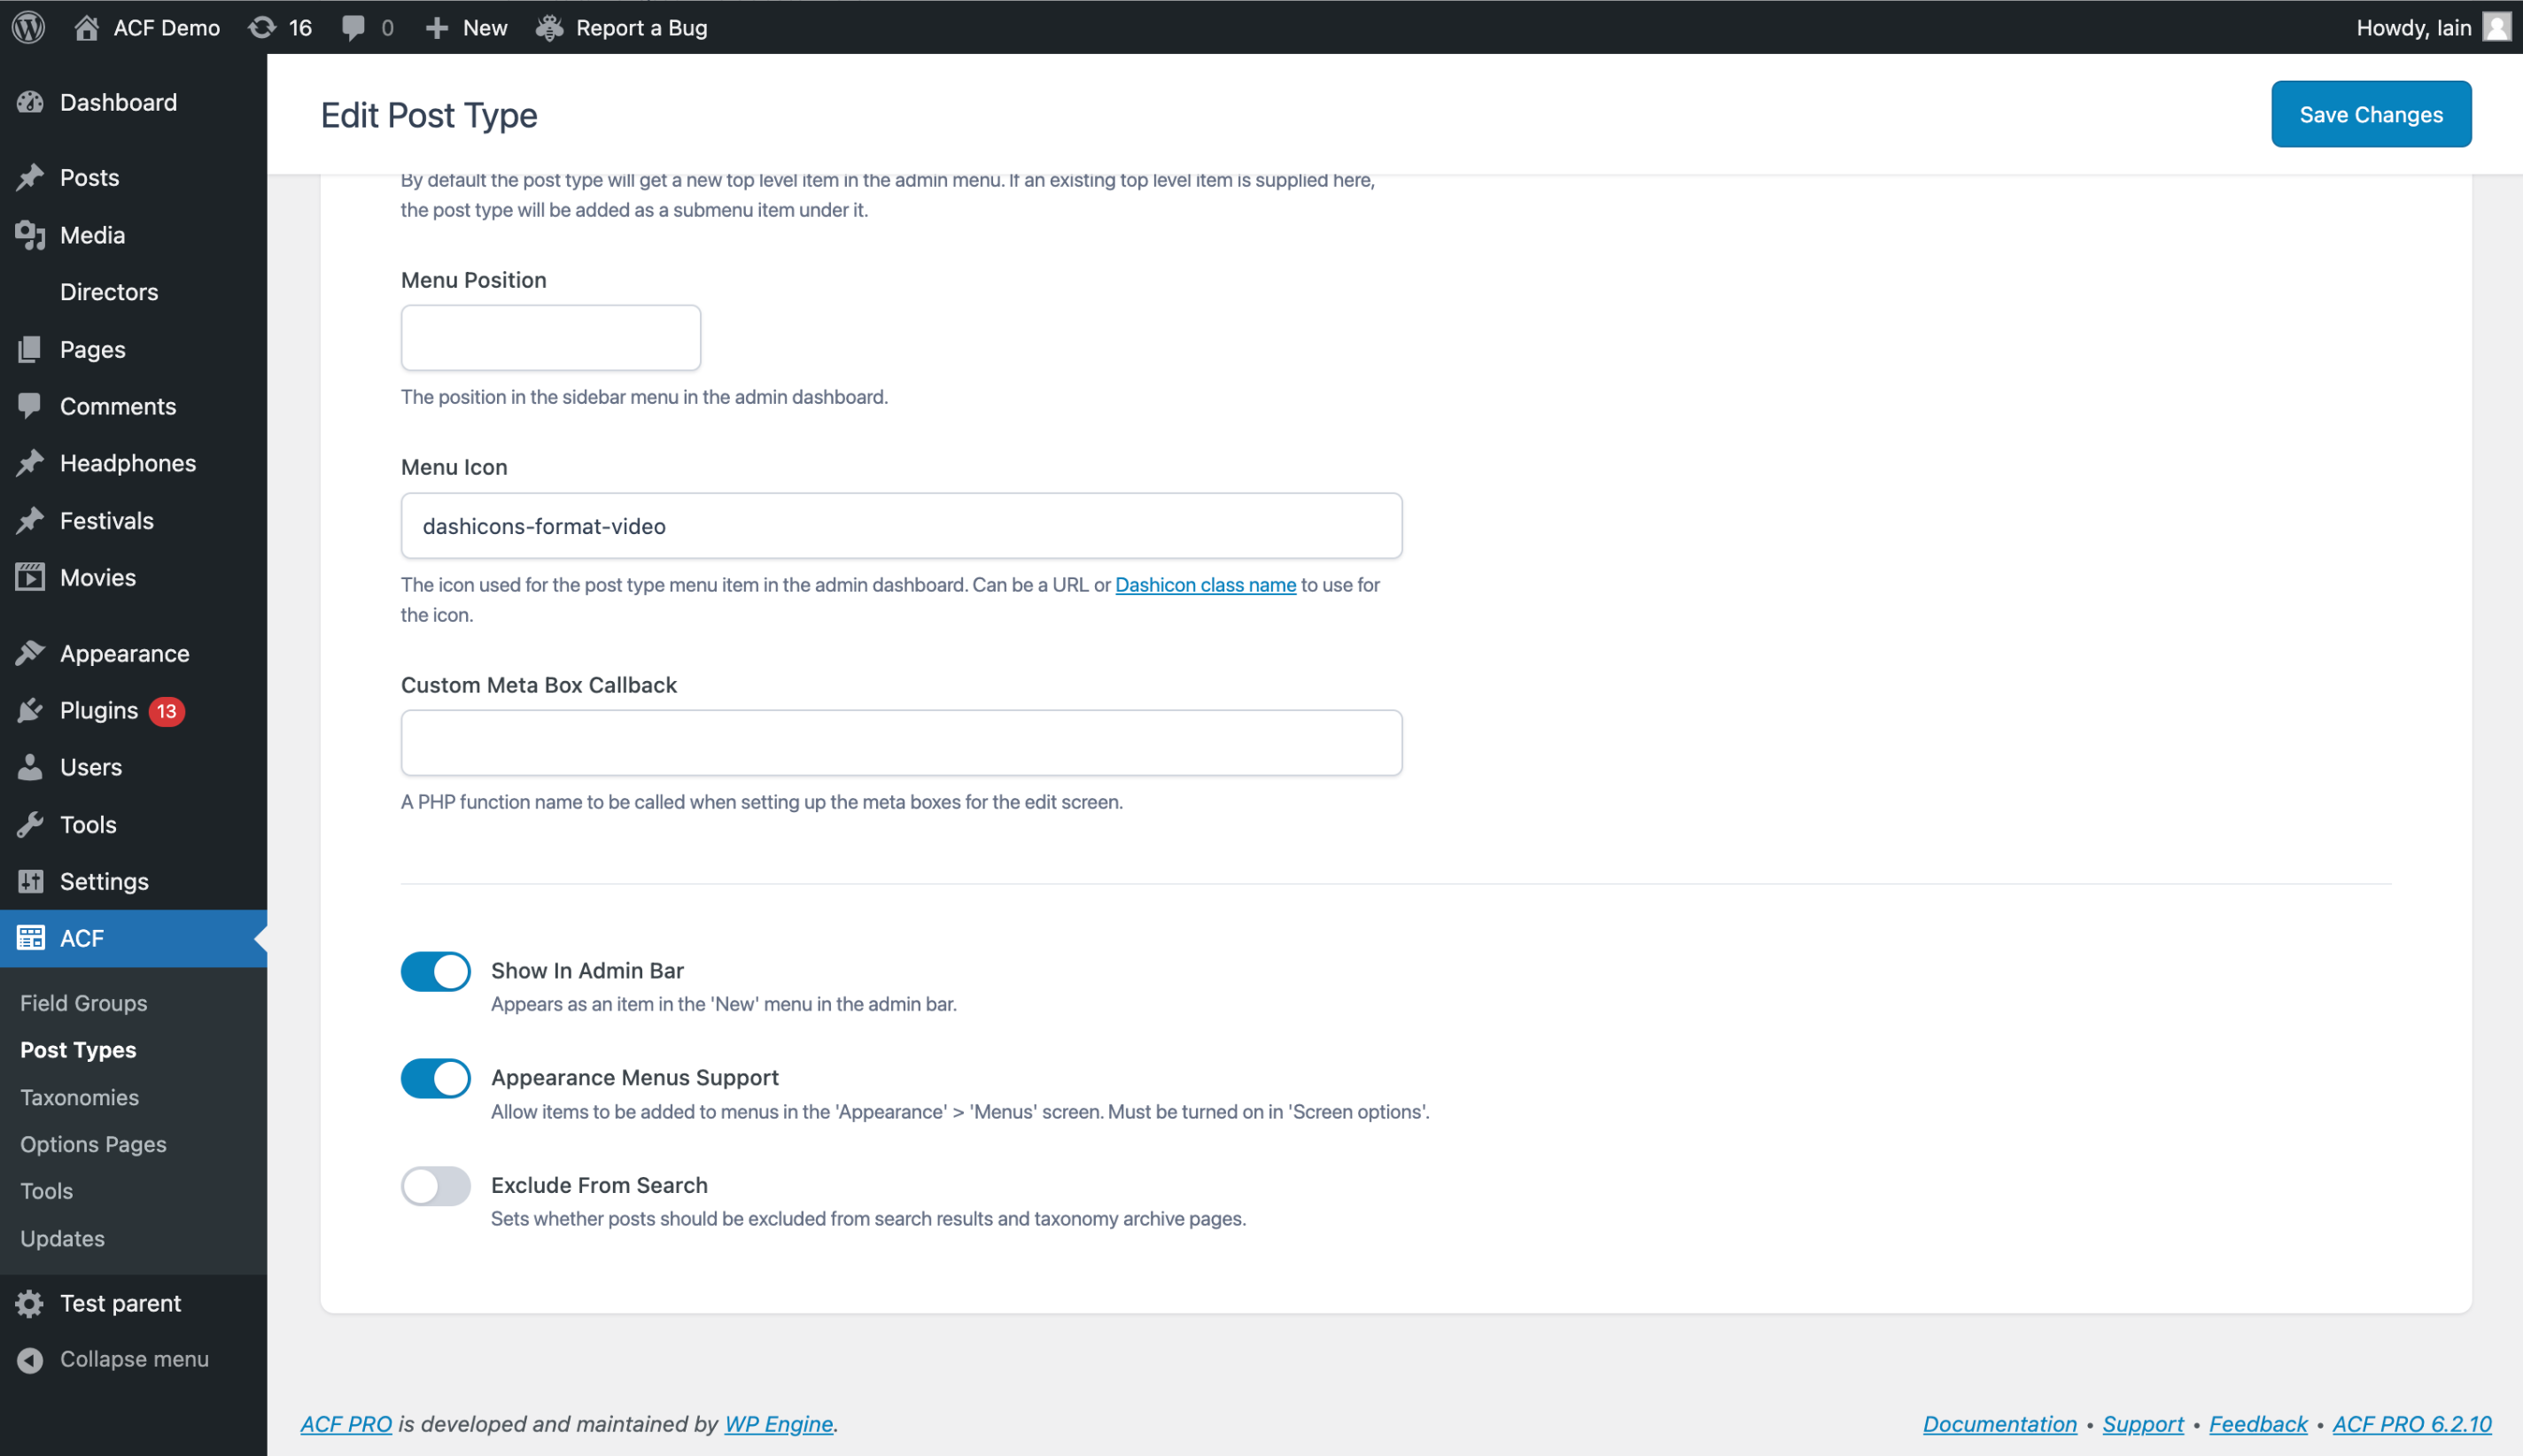Image resolution: width=2523 pixels, height=1456 pixels.
Task: Open the Dashicon class name link
Action: 1205,585
